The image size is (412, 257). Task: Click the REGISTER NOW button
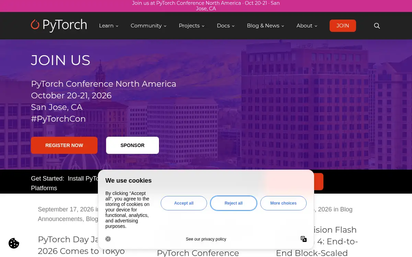[64, 145]
